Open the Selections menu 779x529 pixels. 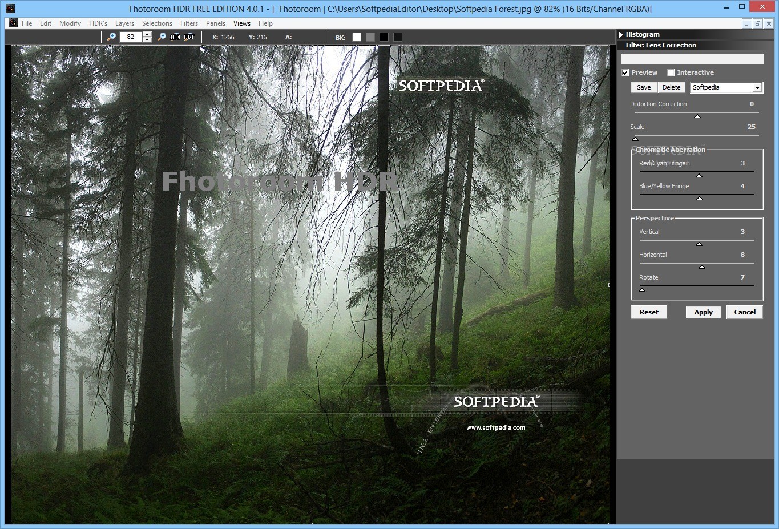tap(157, 23)
